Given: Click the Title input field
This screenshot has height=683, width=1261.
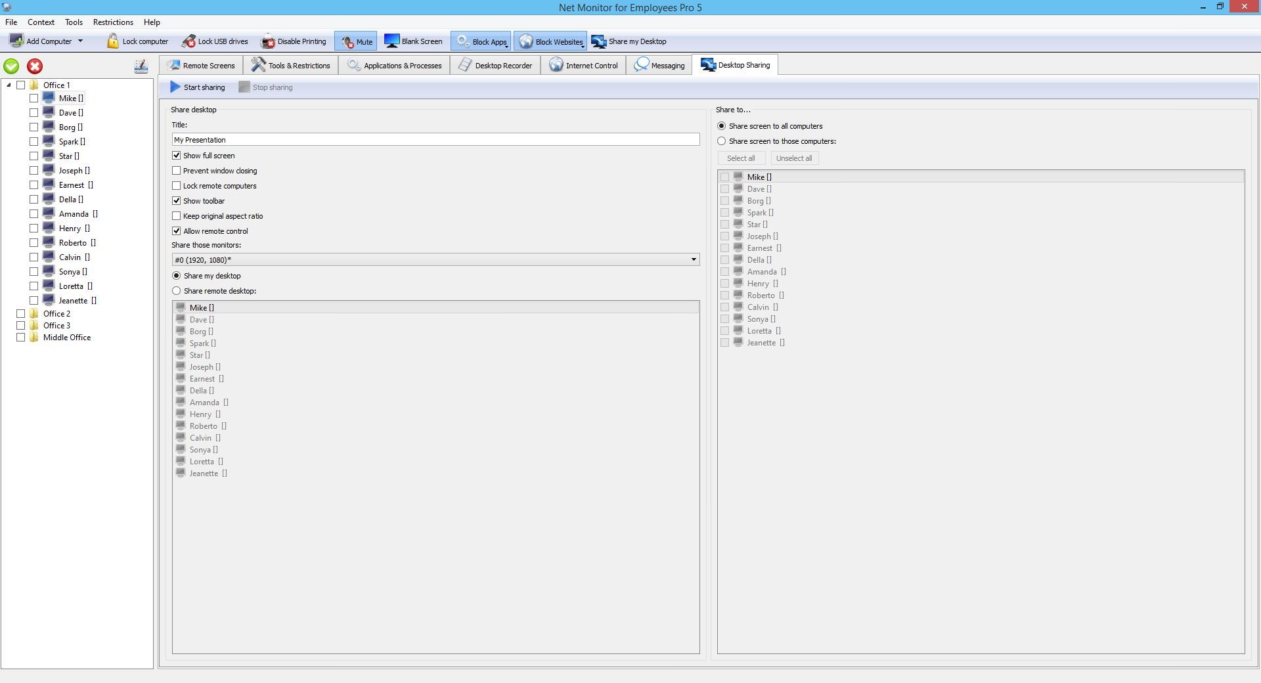Looking at the screenshot, I should 435,140.
